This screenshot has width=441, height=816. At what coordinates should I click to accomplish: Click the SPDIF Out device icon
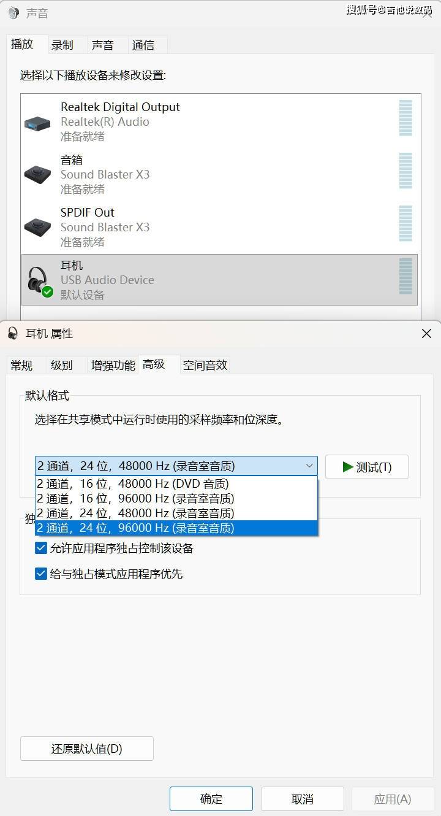37,227
